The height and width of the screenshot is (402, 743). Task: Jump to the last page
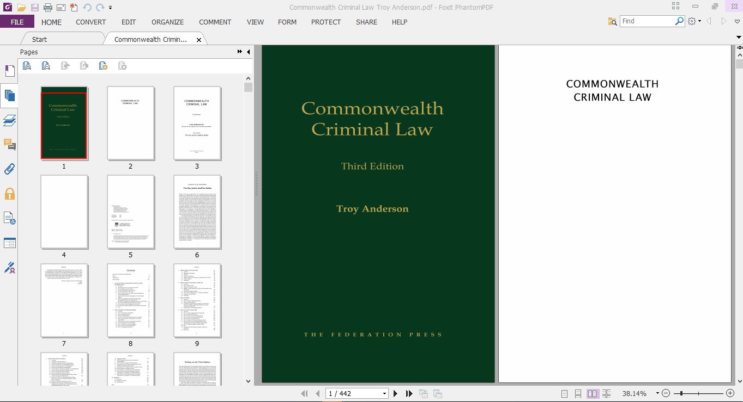click(x=409, y=393)
